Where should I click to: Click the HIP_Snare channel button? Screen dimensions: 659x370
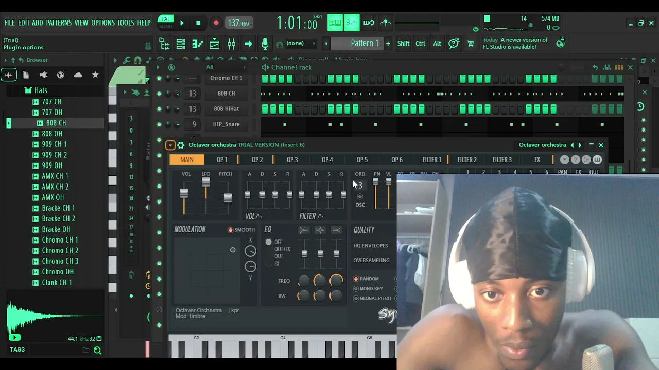point(227,124)
